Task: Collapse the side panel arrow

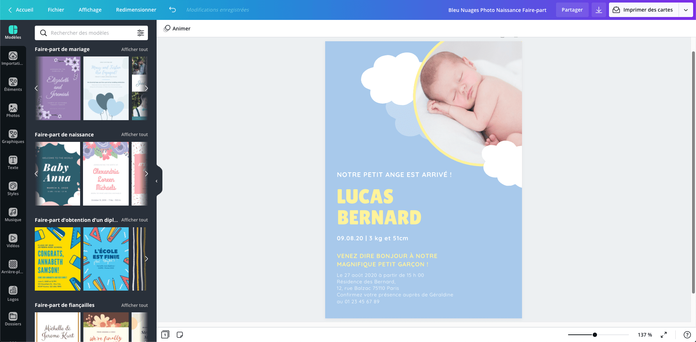Action: point(157,181)
